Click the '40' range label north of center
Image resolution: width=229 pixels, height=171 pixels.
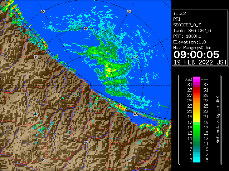click(x=86, y=28)
